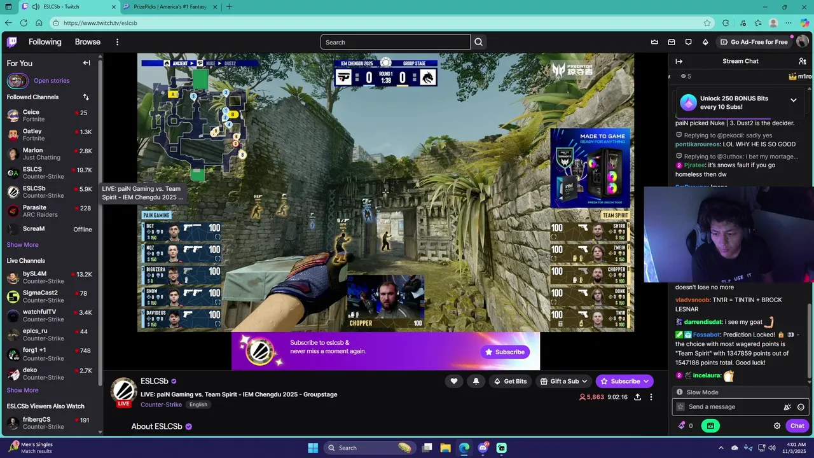Open browser tab actions menu
Image resolution: width=814 pixels, height=458 pixels.
pos(8,6)
